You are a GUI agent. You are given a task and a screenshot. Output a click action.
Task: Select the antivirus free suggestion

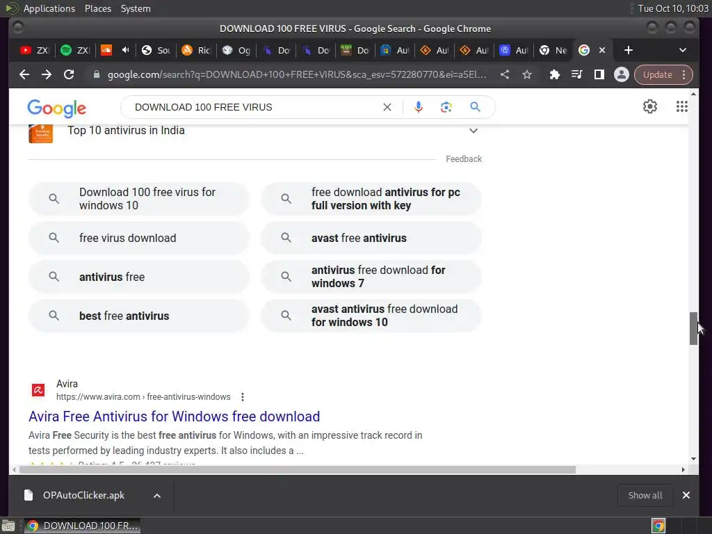(x=139, y=277)
